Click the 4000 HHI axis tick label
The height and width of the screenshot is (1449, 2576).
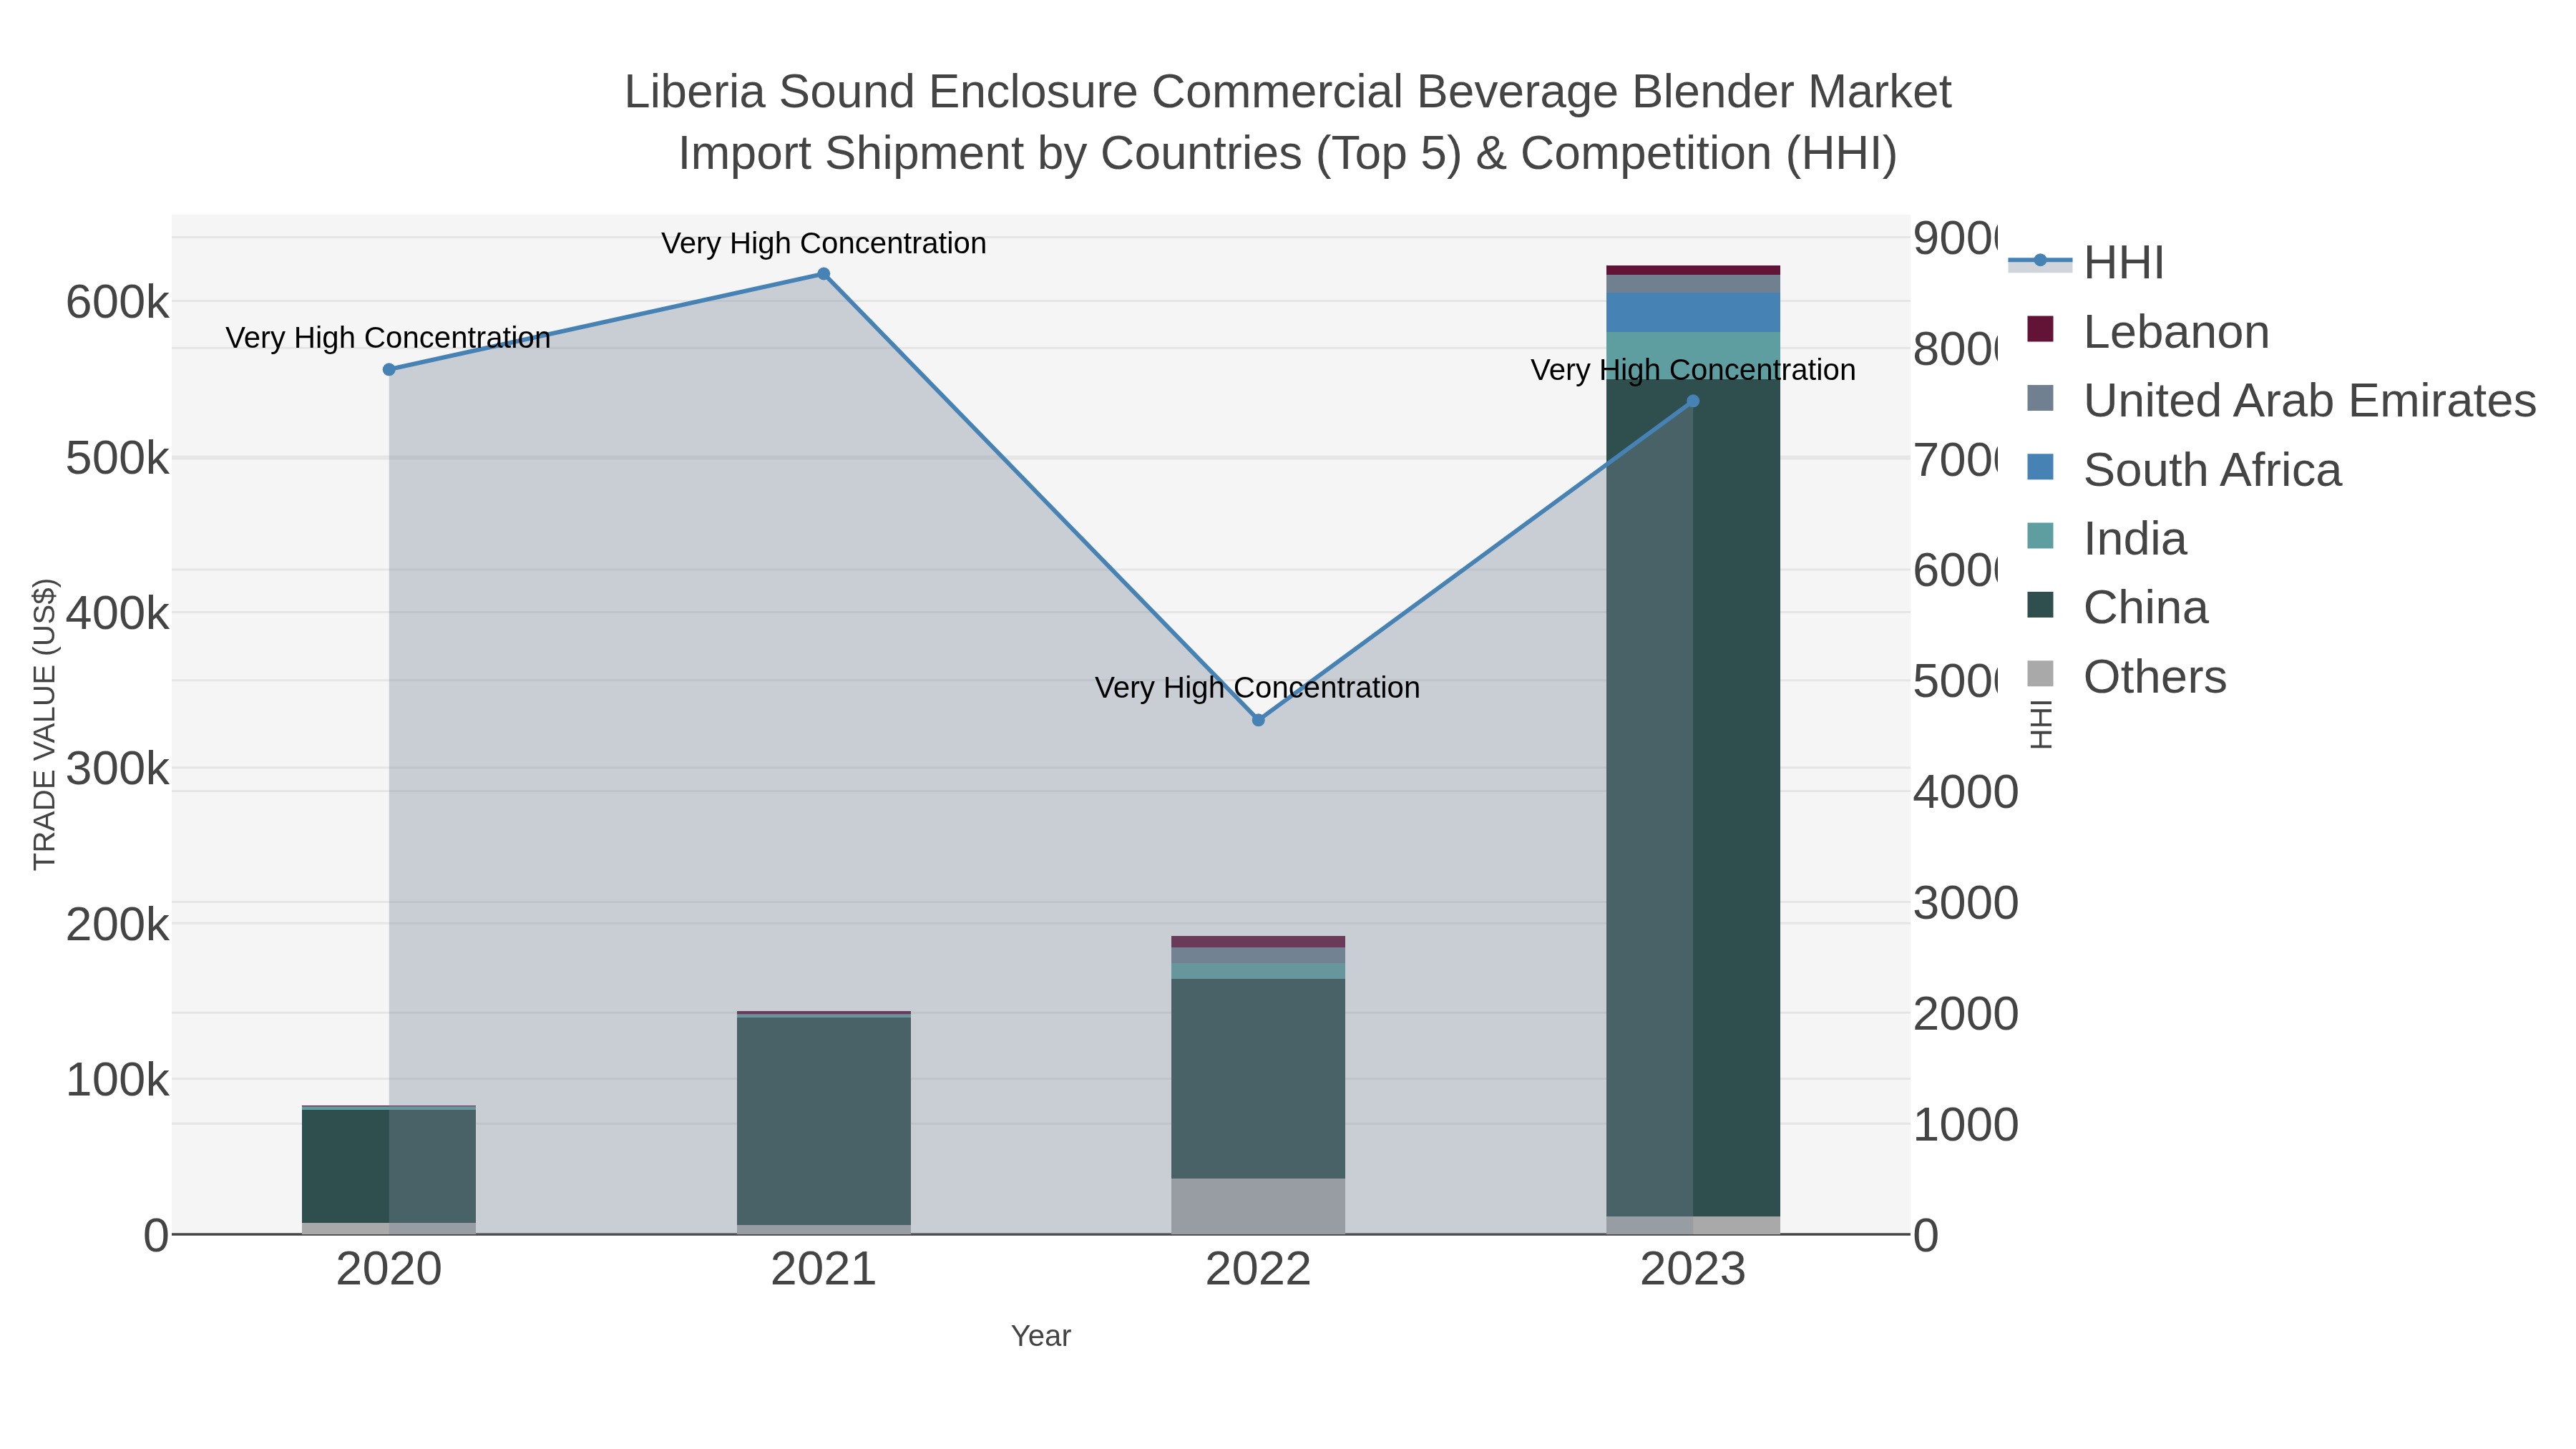[x=1966, y=792]
